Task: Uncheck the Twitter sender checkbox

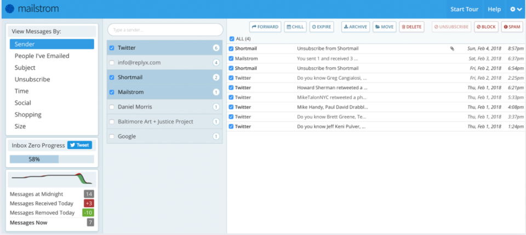Action: click(x=112, y=48)
